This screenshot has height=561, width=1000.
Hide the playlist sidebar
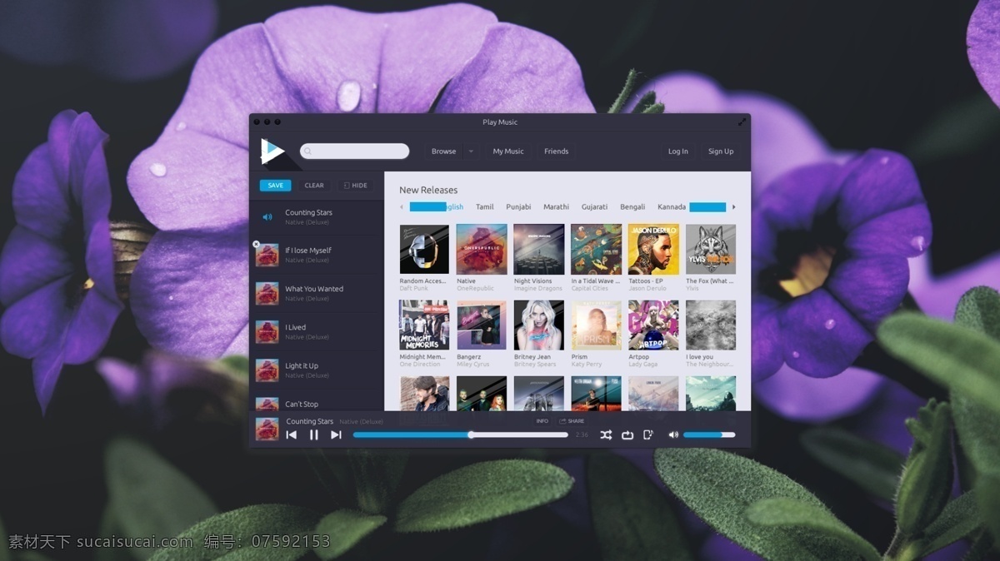coord(356,186)
